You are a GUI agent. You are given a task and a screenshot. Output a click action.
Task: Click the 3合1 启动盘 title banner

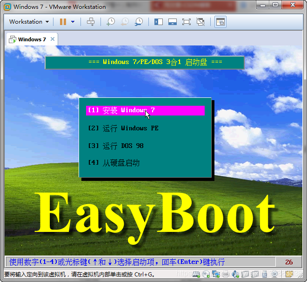145,63
